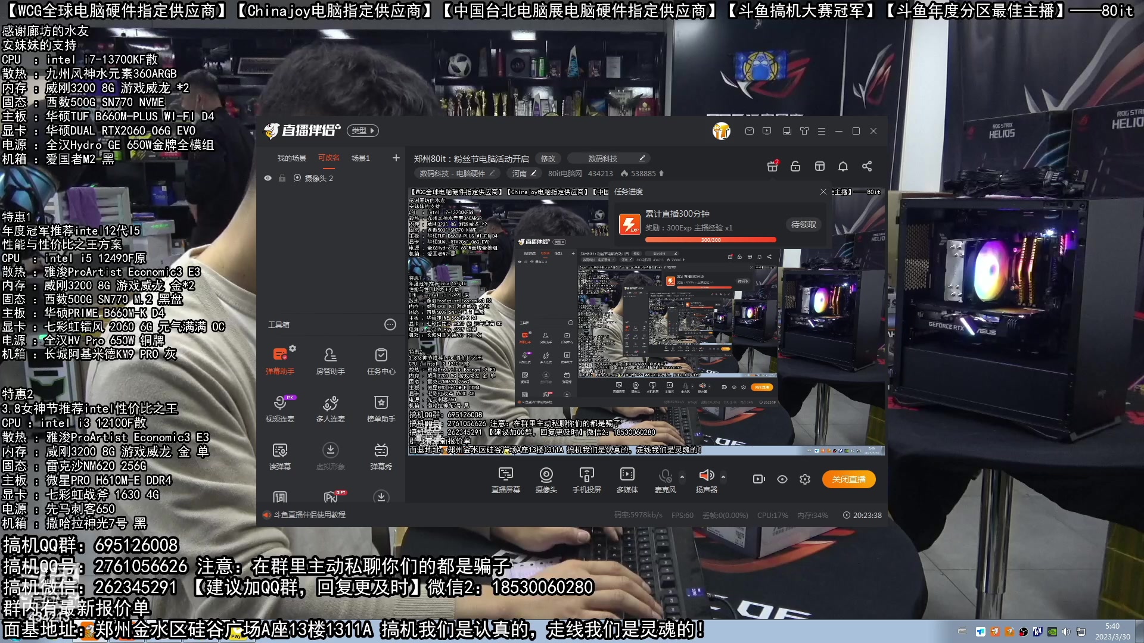Screen dimensions: 1144x643
Task: Open the 斗鱼直播伴侣使用教程 tutorial link
Action: point(309,514)
